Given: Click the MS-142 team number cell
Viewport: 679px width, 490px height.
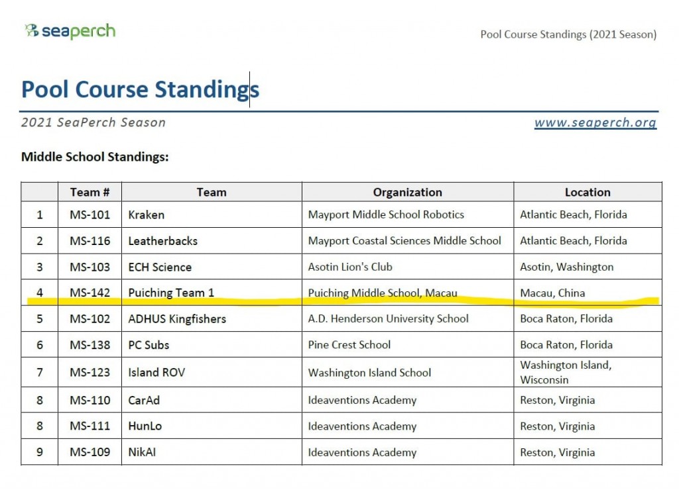Looking at the screenshot, I should tap(90, 293).
